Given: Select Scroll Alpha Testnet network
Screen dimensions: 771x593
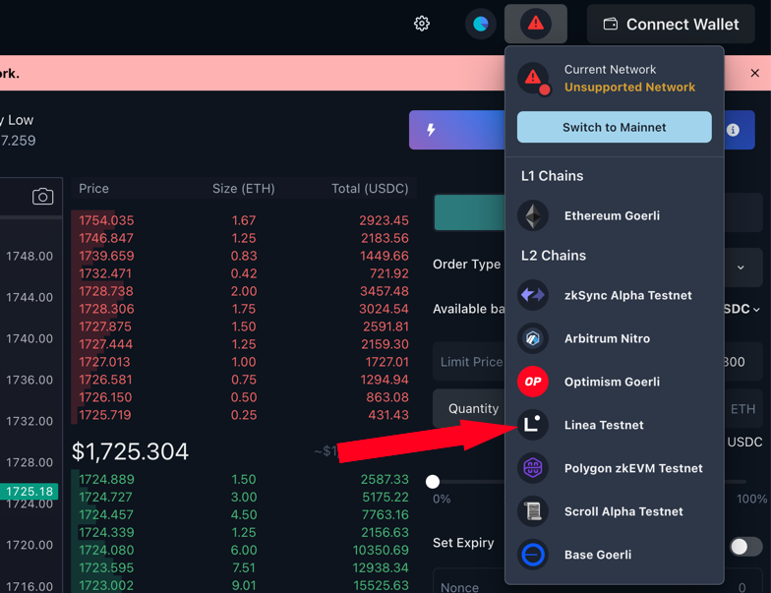Looking at the screenshot, I should tap(614, 511).
